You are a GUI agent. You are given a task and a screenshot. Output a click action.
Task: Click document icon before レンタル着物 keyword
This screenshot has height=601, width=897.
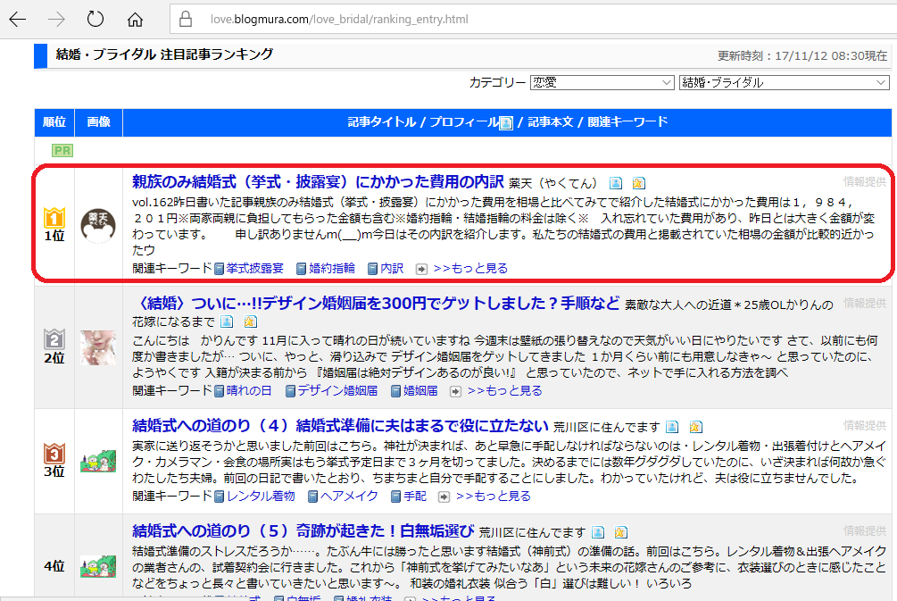(219, 497)
